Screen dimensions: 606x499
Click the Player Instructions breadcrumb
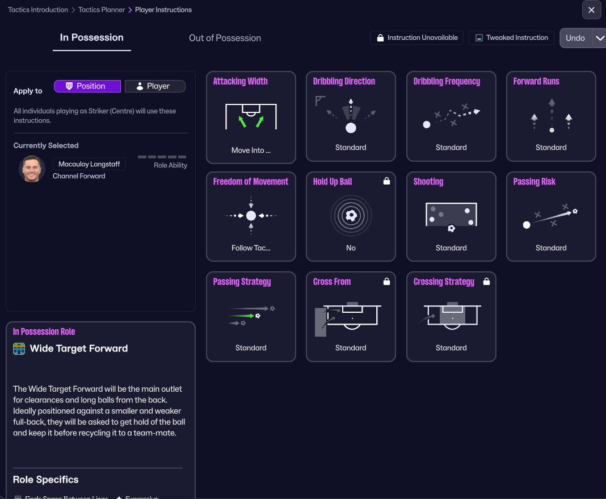point(163,10)
